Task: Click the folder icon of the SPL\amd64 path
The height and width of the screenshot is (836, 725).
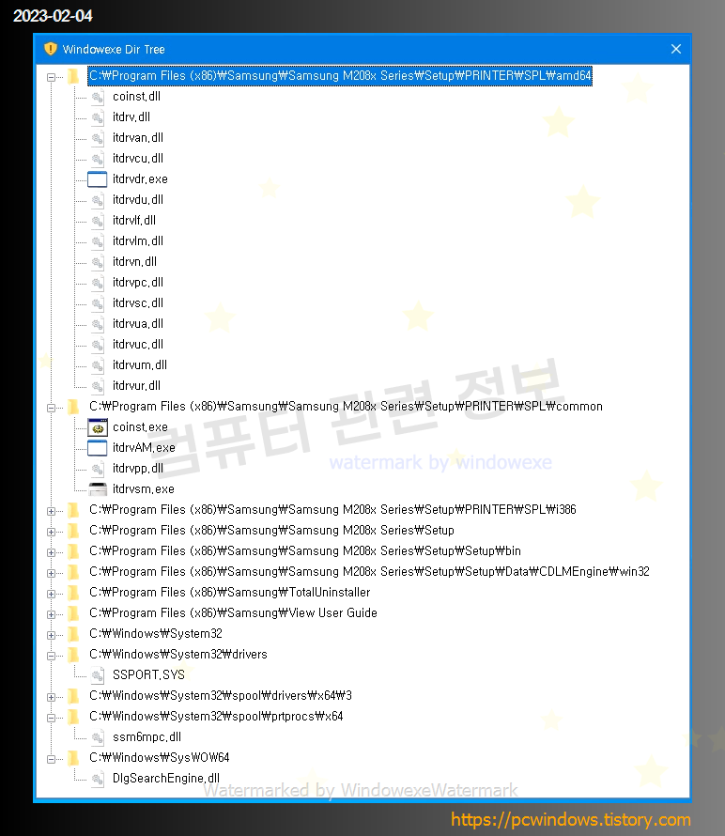Action: pyautogui.click(x=73, y=76)
